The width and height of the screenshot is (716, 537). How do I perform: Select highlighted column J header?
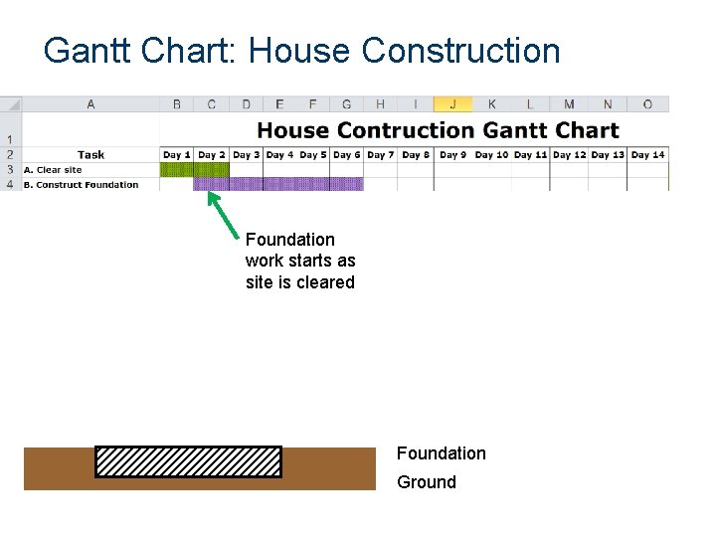[x=453, y=104]
